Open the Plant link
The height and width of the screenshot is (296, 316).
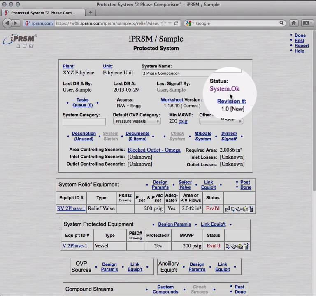pos(68,66)
